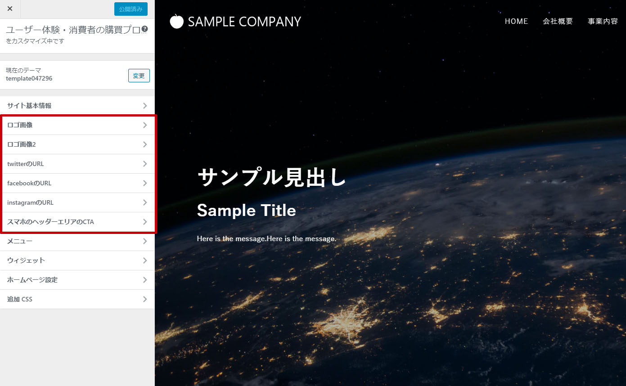Open スマホのヘッダーエリアのCTA section
The height and width of the screenshot is (386, 626).
click(77, 222)
